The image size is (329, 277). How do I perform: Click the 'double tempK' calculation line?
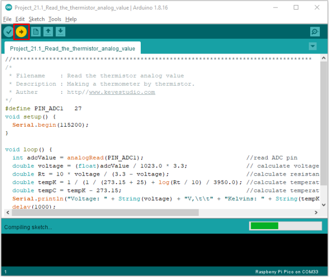click(x=127, y=182)
